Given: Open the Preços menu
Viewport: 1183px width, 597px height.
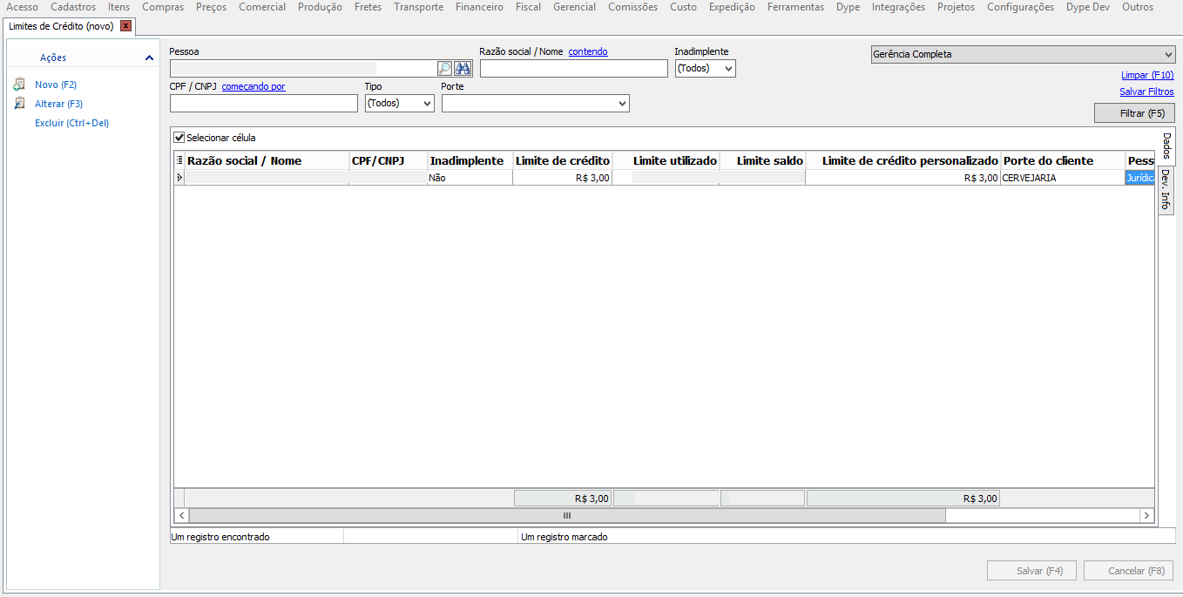Looking at the screenshot, I should coord(212,7).
